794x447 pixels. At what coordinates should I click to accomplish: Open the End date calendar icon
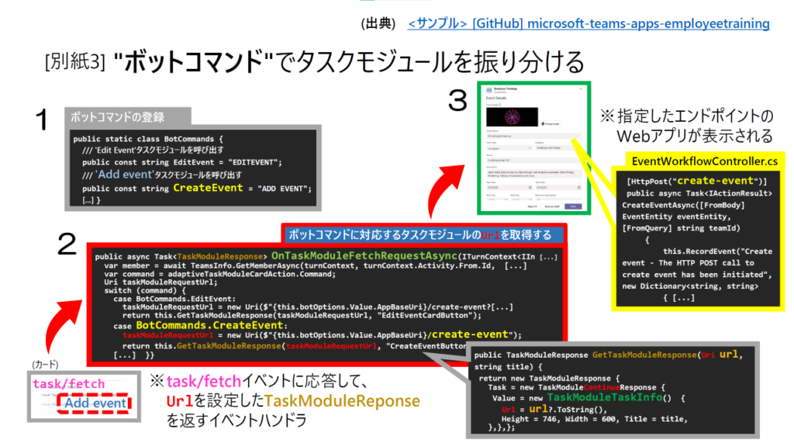(578, 187)
